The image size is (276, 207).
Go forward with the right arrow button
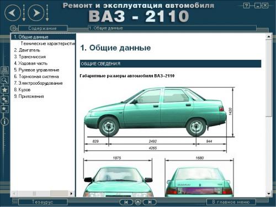tap(36, 13)
